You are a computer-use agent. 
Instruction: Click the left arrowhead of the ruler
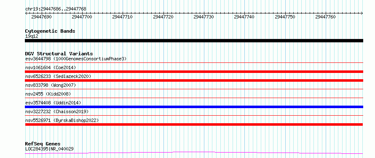coord(26,13)
